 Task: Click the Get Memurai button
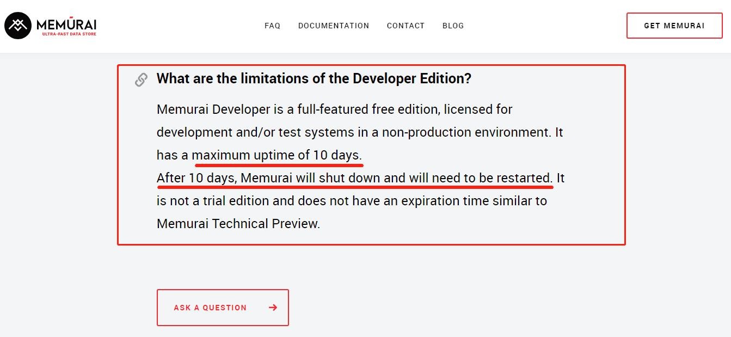click(674, 26)
